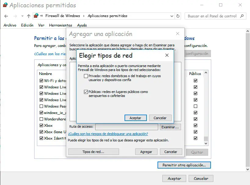Toggle Pública checkbox in the Wi-Fi y datos row
Image resolution: width=250 pixels, height=185 pixels.
coord(195,81)
